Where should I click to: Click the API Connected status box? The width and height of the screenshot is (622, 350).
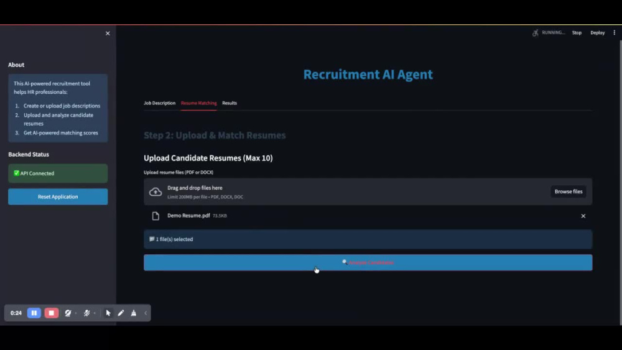[58, 173]
